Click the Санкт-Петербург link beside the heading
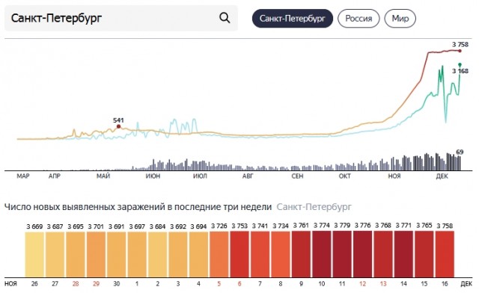 coord(314,207)
